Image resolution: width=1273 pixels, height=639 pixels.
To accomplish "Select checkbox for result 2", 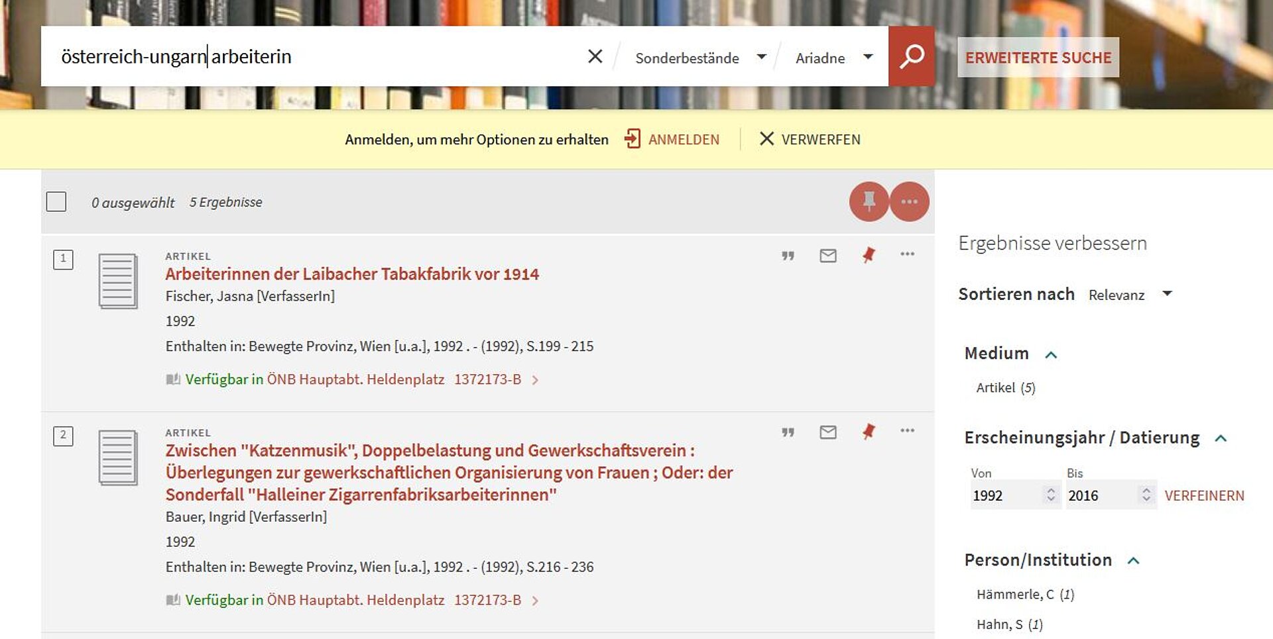I will point(63,436).
